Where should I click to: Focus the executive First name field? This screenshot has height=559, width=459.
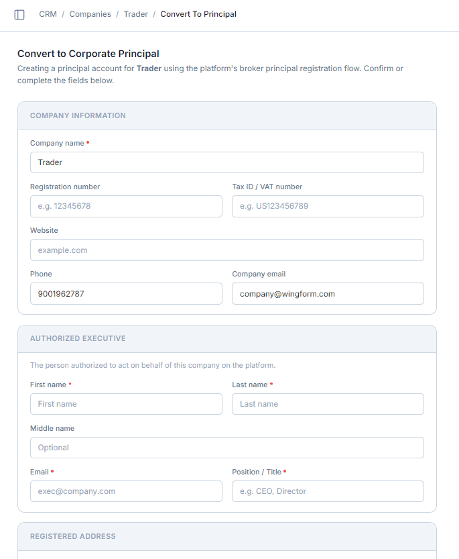coord(126,404)
